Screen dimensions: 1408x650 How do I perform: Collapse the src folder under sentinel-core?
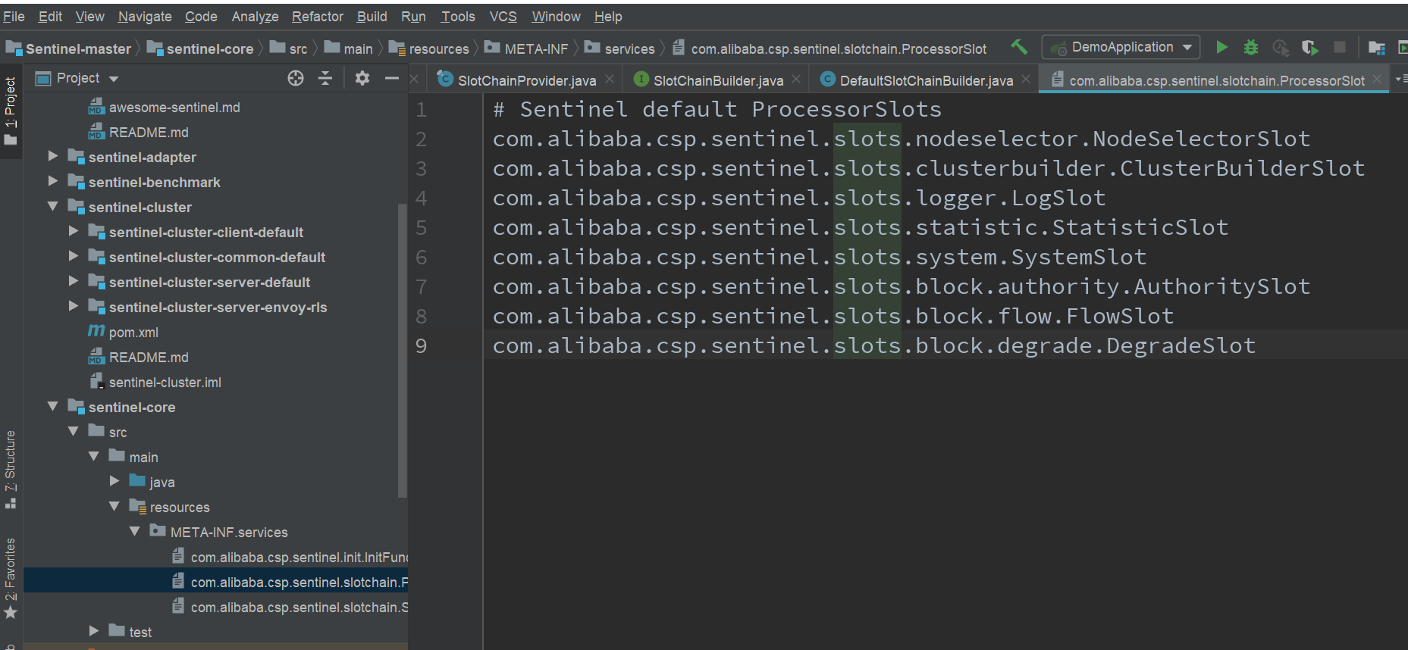74,431
